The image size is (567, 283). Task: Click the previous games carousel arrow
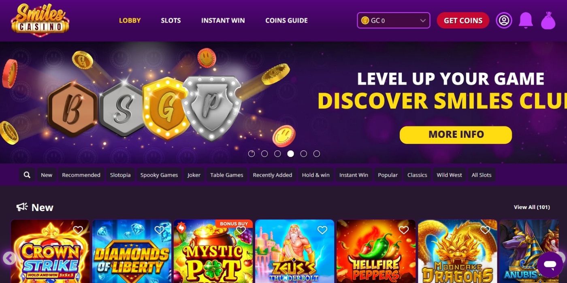pyautogui.click(x=9, y=258)
